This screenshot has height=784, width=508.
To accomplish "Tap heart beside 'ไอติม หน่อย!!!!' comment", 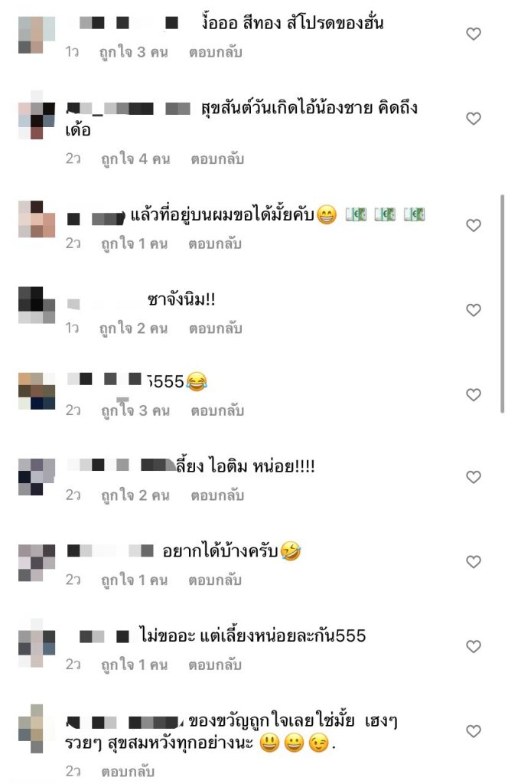I will point(473,477).
